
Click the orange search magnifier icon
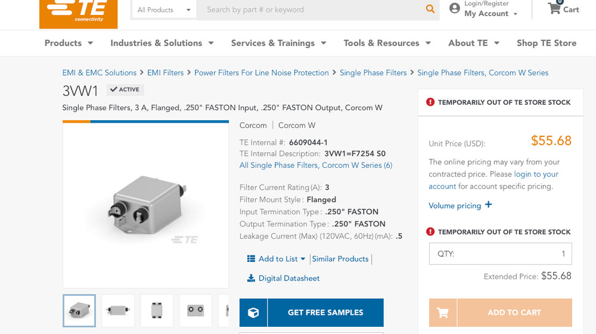430,9
